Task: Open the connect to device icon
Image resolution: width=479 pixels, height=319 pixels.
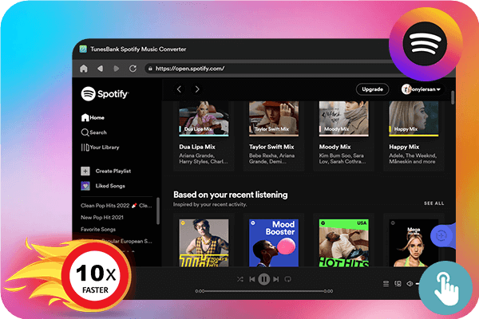Action: click(x=398, y=284)
